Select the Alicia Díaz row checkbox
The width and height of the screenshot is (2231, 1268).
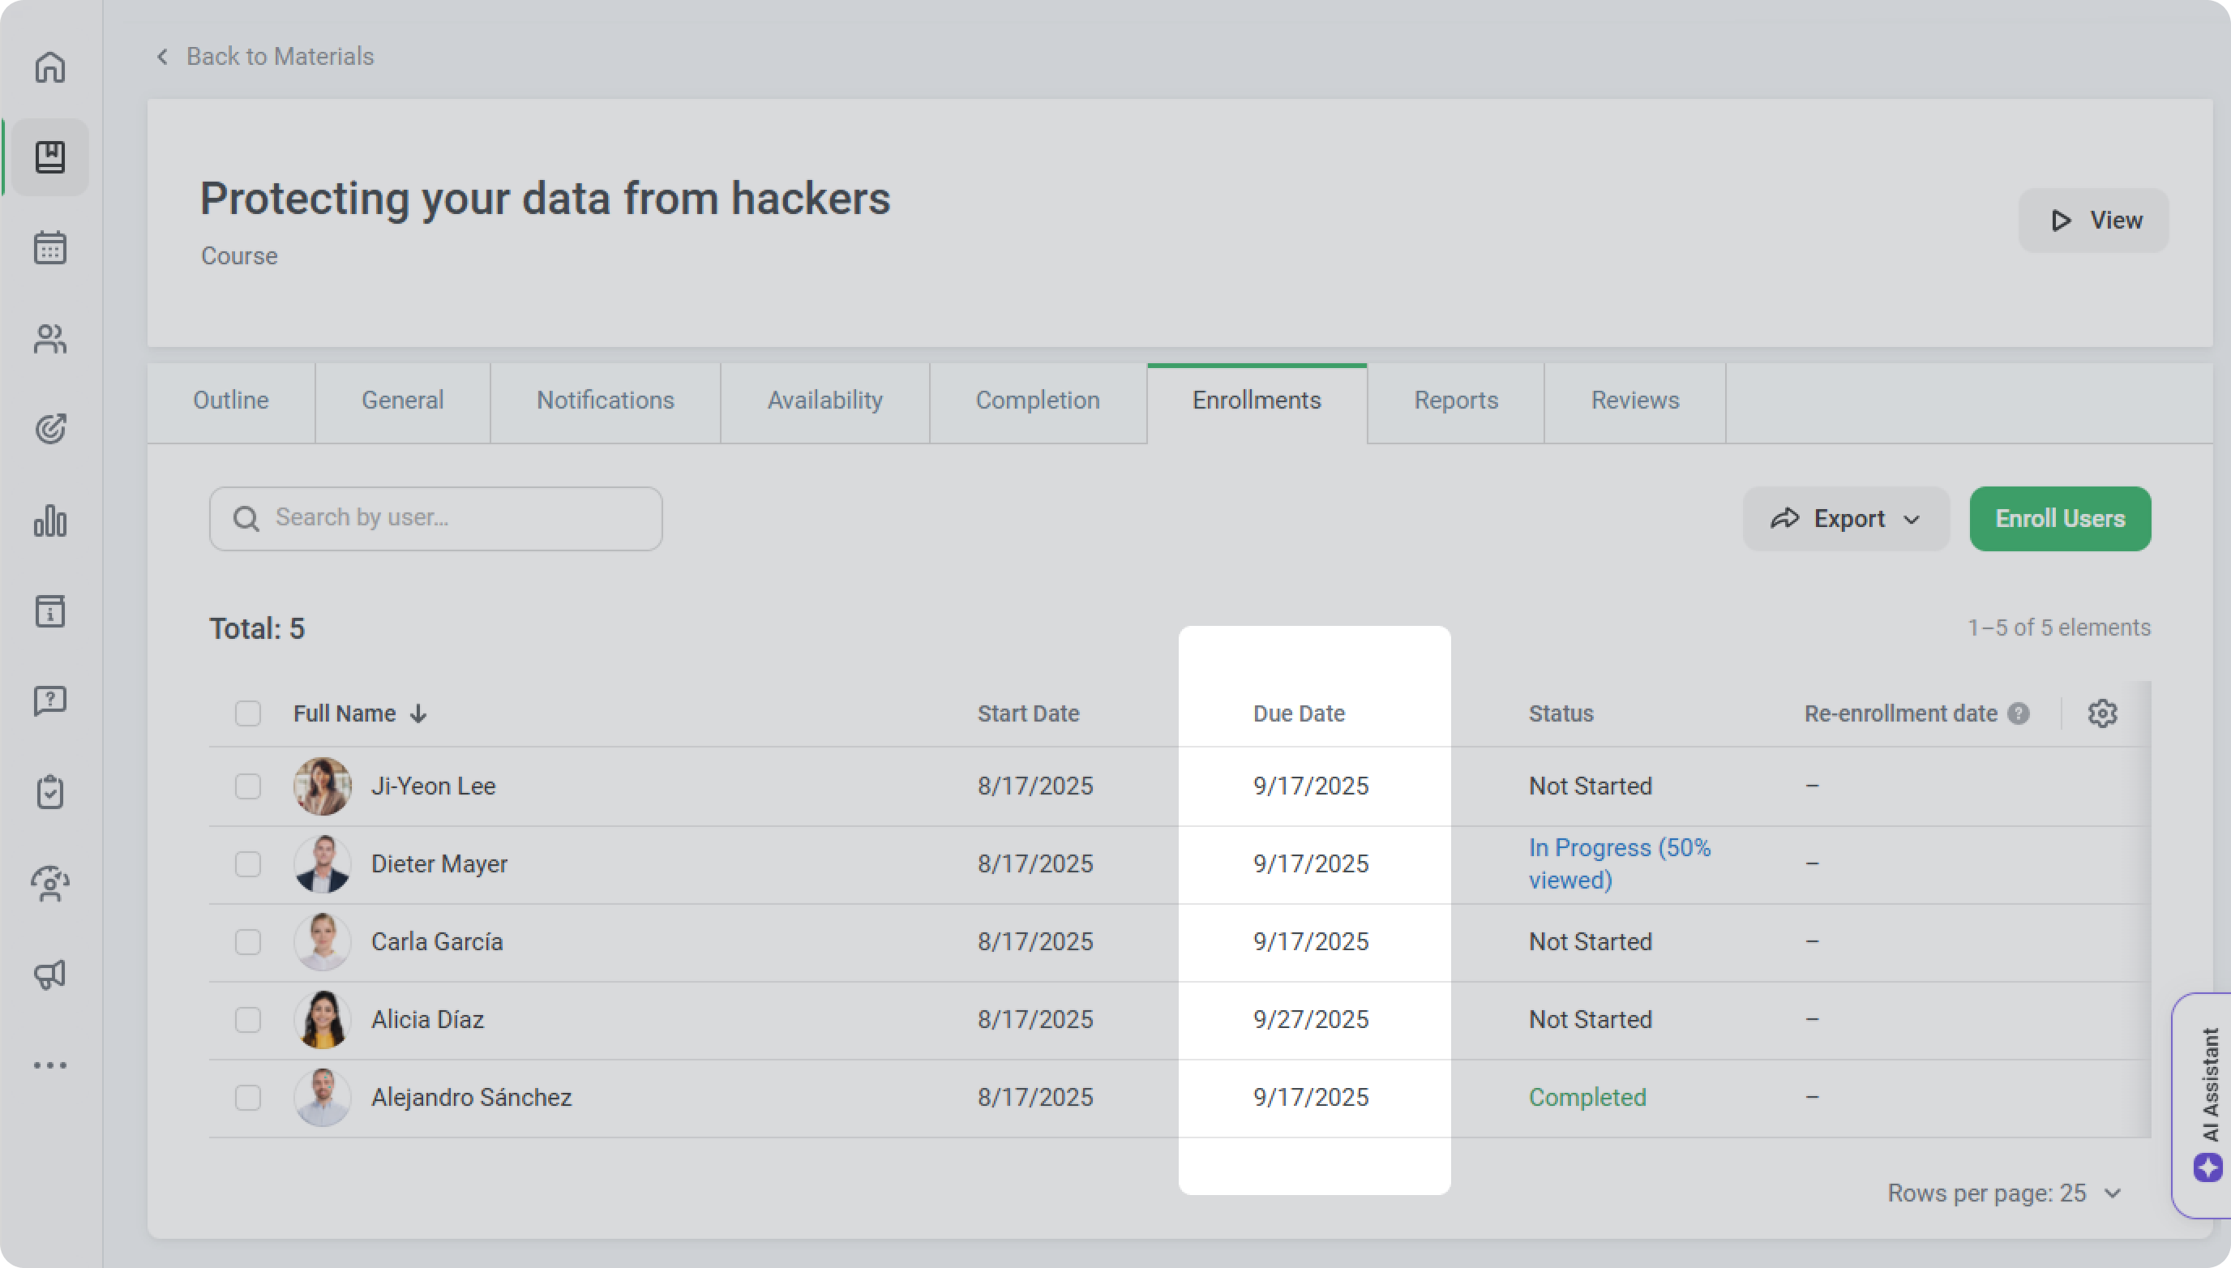pos(248,1020)
